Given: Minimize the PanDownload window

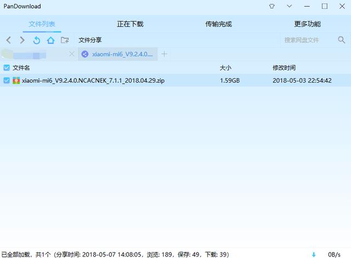Looking at the screenshot, I should click(307, 6).
